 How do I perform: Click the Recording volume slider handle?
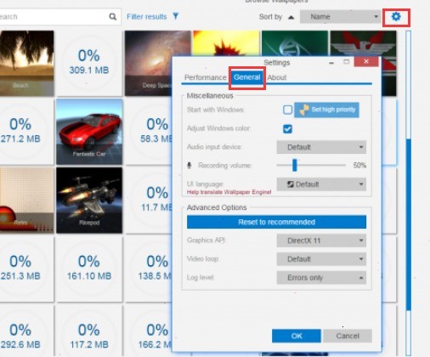click(x=295, y=165)
